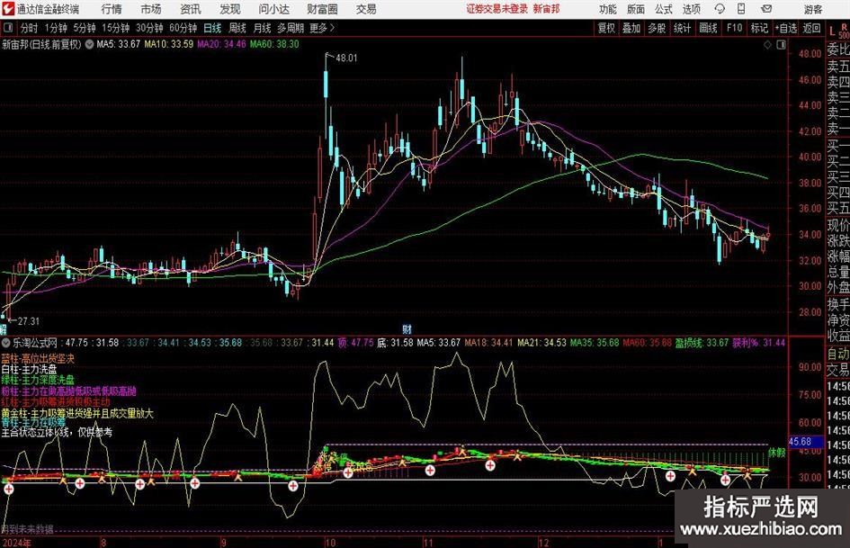This screenshot has width=850, height=548.
Task: Click the 绿柱-主力深度洗盘 legend line
Action: 38,380
